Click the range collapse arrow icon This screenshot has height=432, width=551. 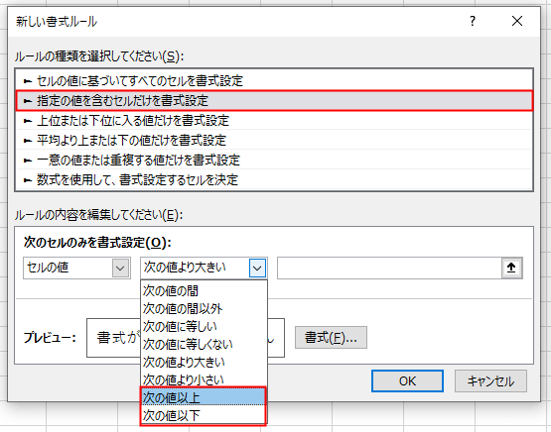coord(511,268)
